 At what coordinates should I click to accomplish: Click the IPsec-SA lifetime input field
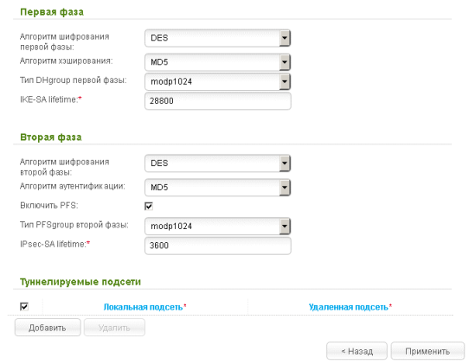coord(218,246)
